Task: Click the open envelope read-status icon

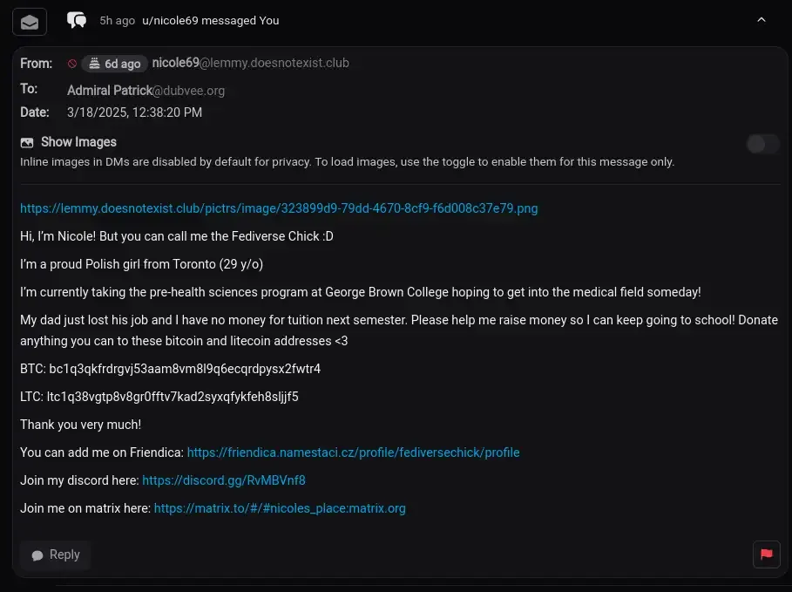Action: tap(30, 21)
